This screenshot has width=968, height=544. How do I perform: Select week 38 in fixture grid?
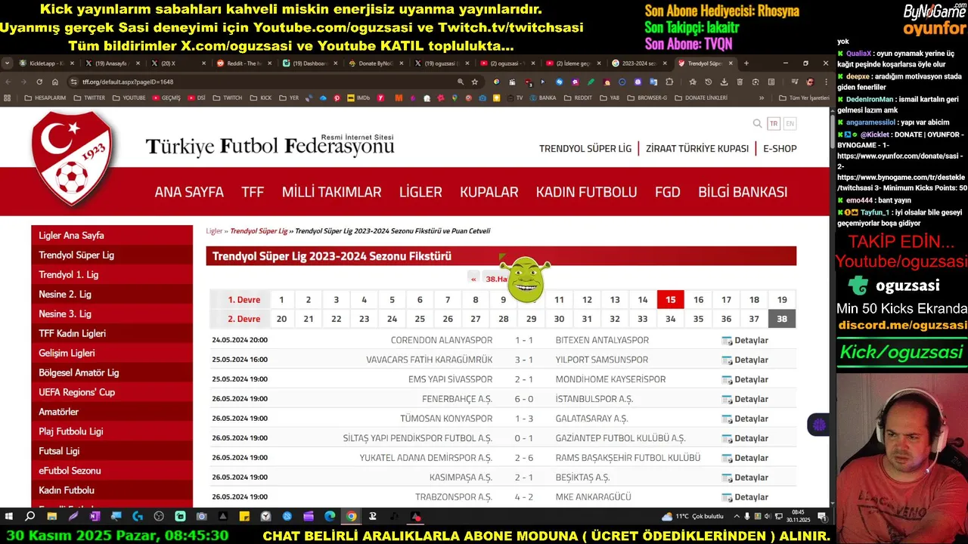tap(782, 319)
